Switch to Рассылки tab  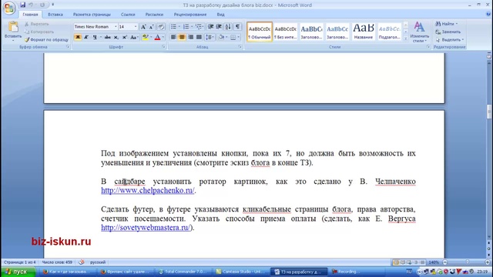(154, 15)
